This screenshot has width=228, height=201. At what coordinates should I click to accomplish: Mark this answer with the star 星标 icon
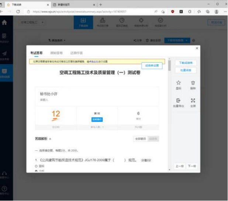(179, 83)
